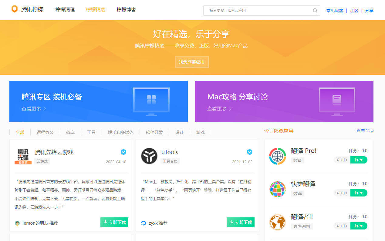This screenshot has height=241, width=385.
Task: Click the blue verified badge on uTools card
Action: (x=250, y=152)
